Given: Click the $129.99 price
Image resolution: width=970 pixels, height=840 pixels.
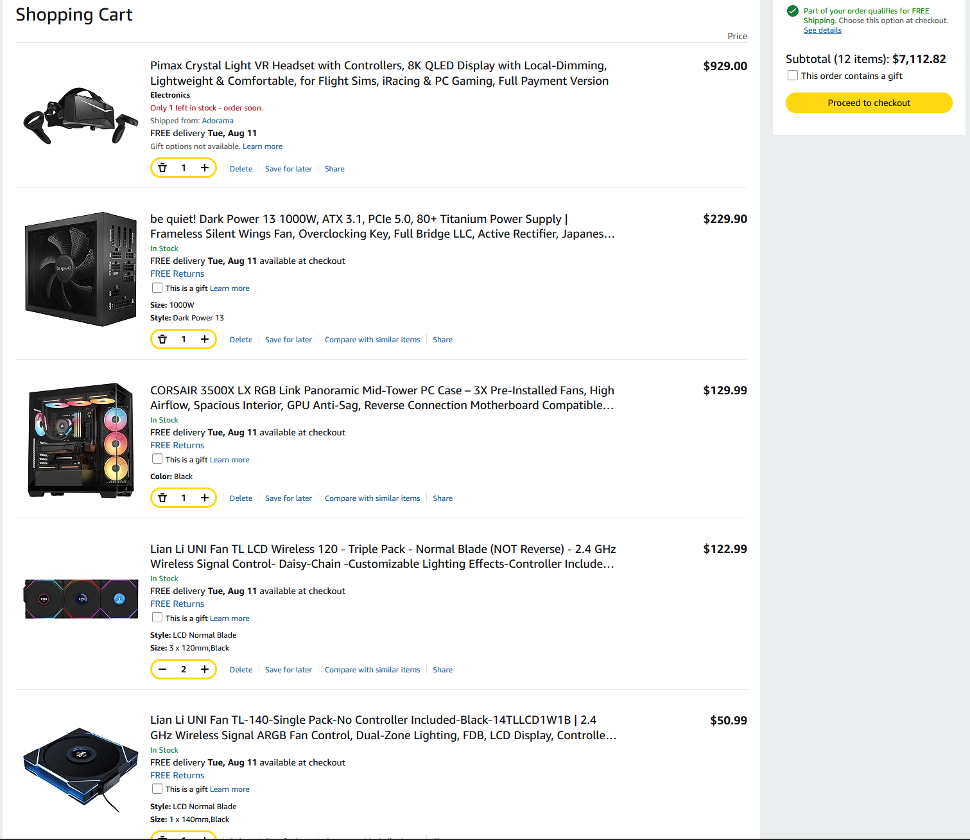Looking at the screenshot, I should 725,390.
